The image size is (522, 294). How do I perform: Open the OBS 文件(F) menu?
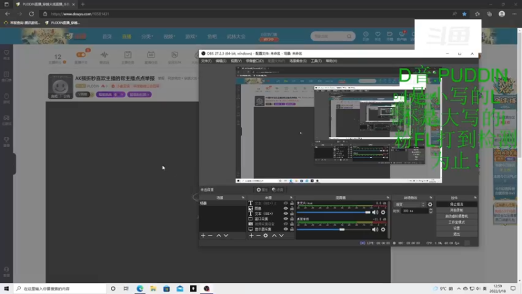(206, 61)
